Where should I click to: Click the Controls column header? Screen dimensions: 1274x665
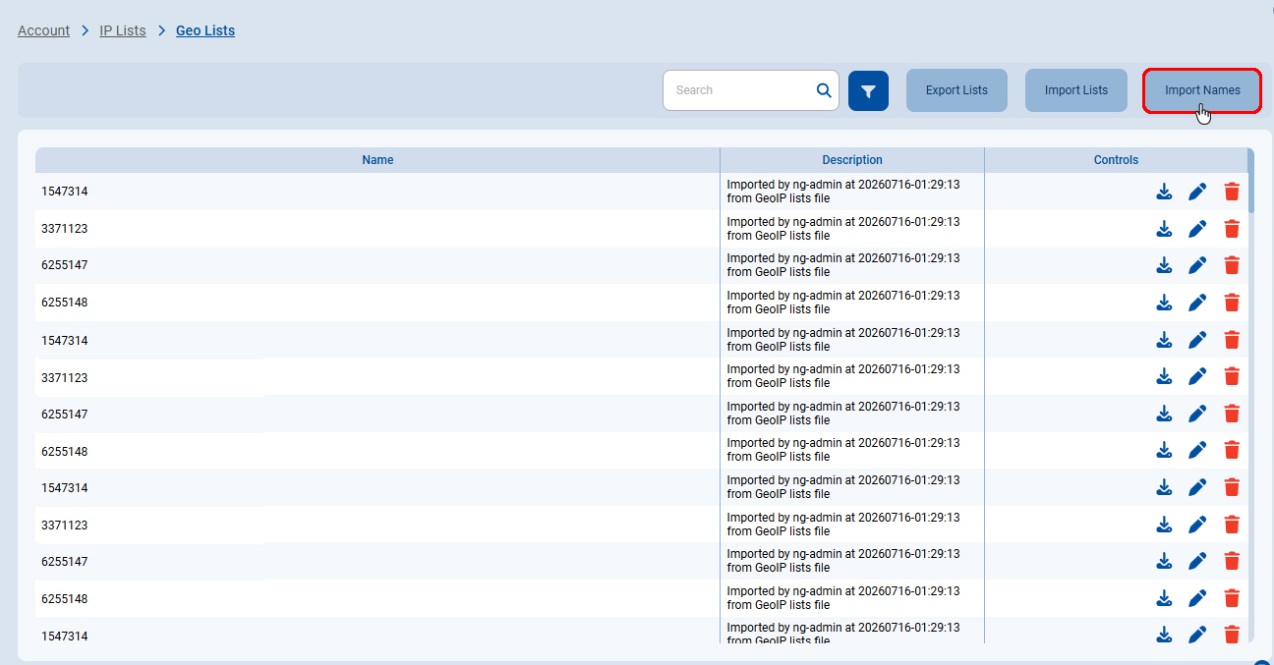(x=1116, y=160)
